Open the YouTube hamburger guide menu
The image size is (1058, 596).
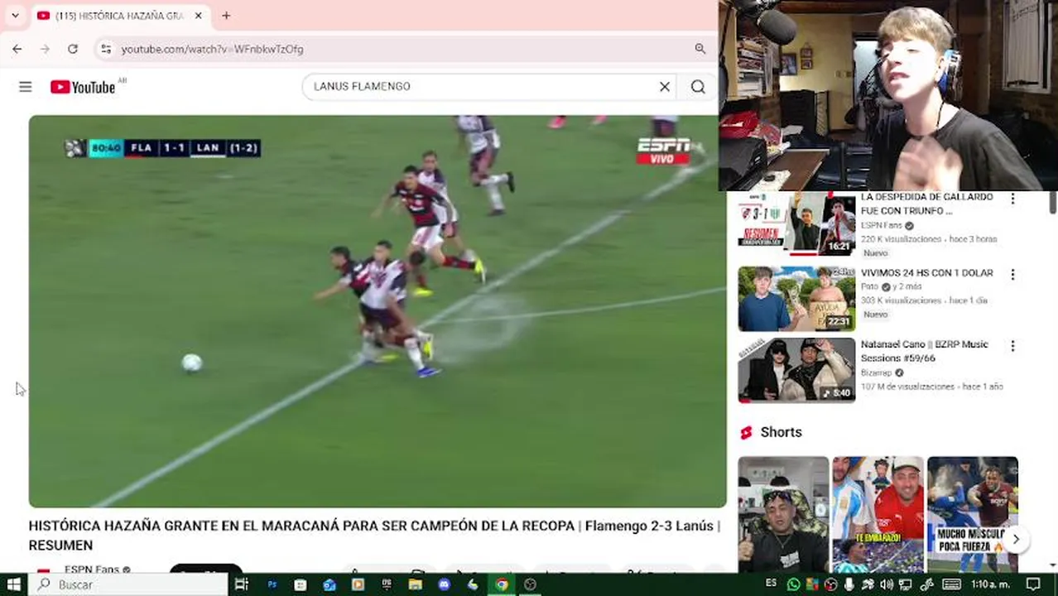(x=26, y=87)
